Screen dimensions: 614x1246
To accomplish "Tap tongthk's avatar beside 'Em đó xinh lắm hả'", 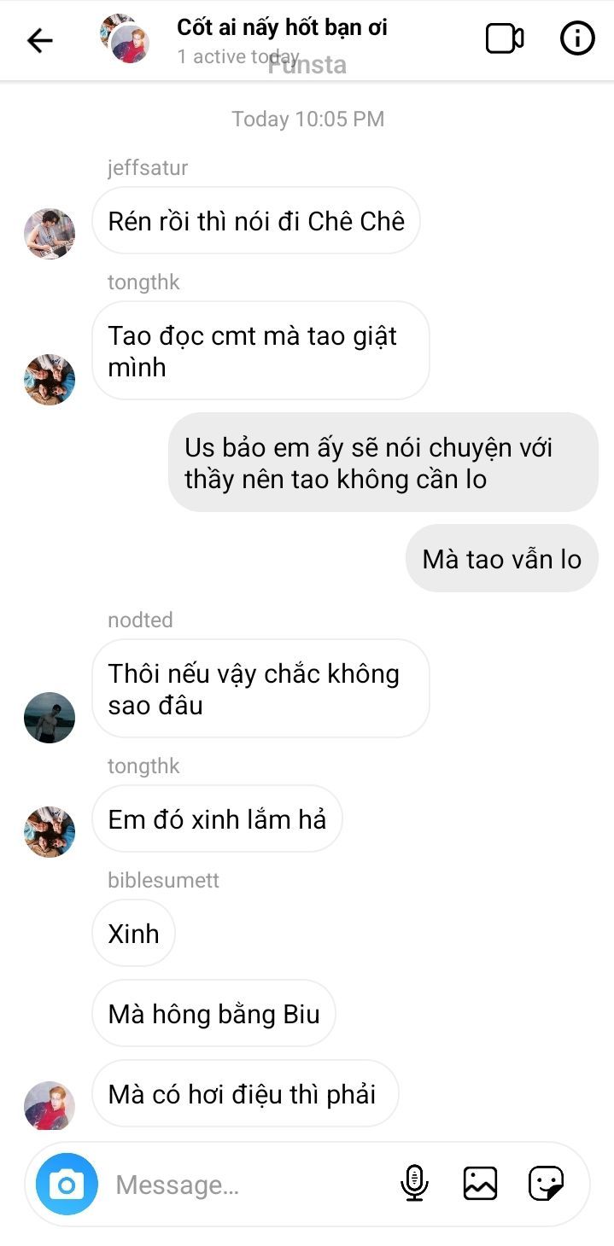I will click(50, 832).
